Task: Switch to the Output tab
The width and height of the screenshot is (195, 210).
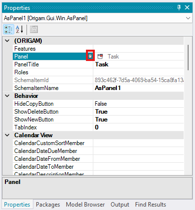Action: (120, 205)
